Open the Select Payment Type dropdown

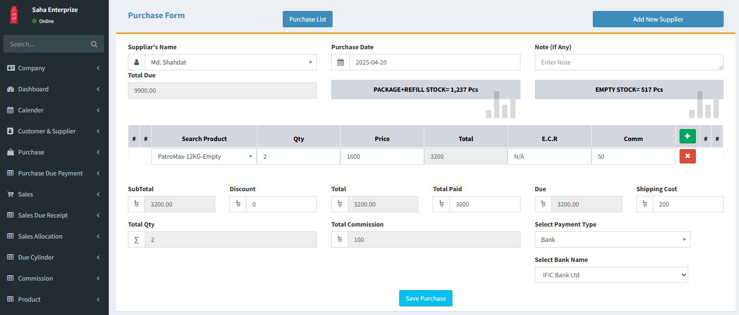612,239
